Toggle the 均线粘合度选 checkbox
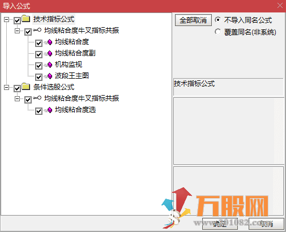286x232 pixels. click(39, 111)
